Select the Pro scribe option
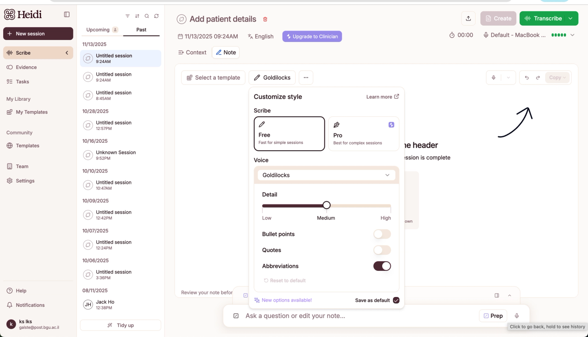The width and height of the screenshot is (588, 337). pos(363,134)
